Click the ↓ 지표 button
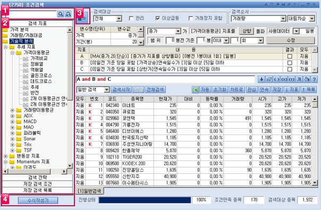The height and width of the screenshot is (210, 321). [x=292, y=89]
